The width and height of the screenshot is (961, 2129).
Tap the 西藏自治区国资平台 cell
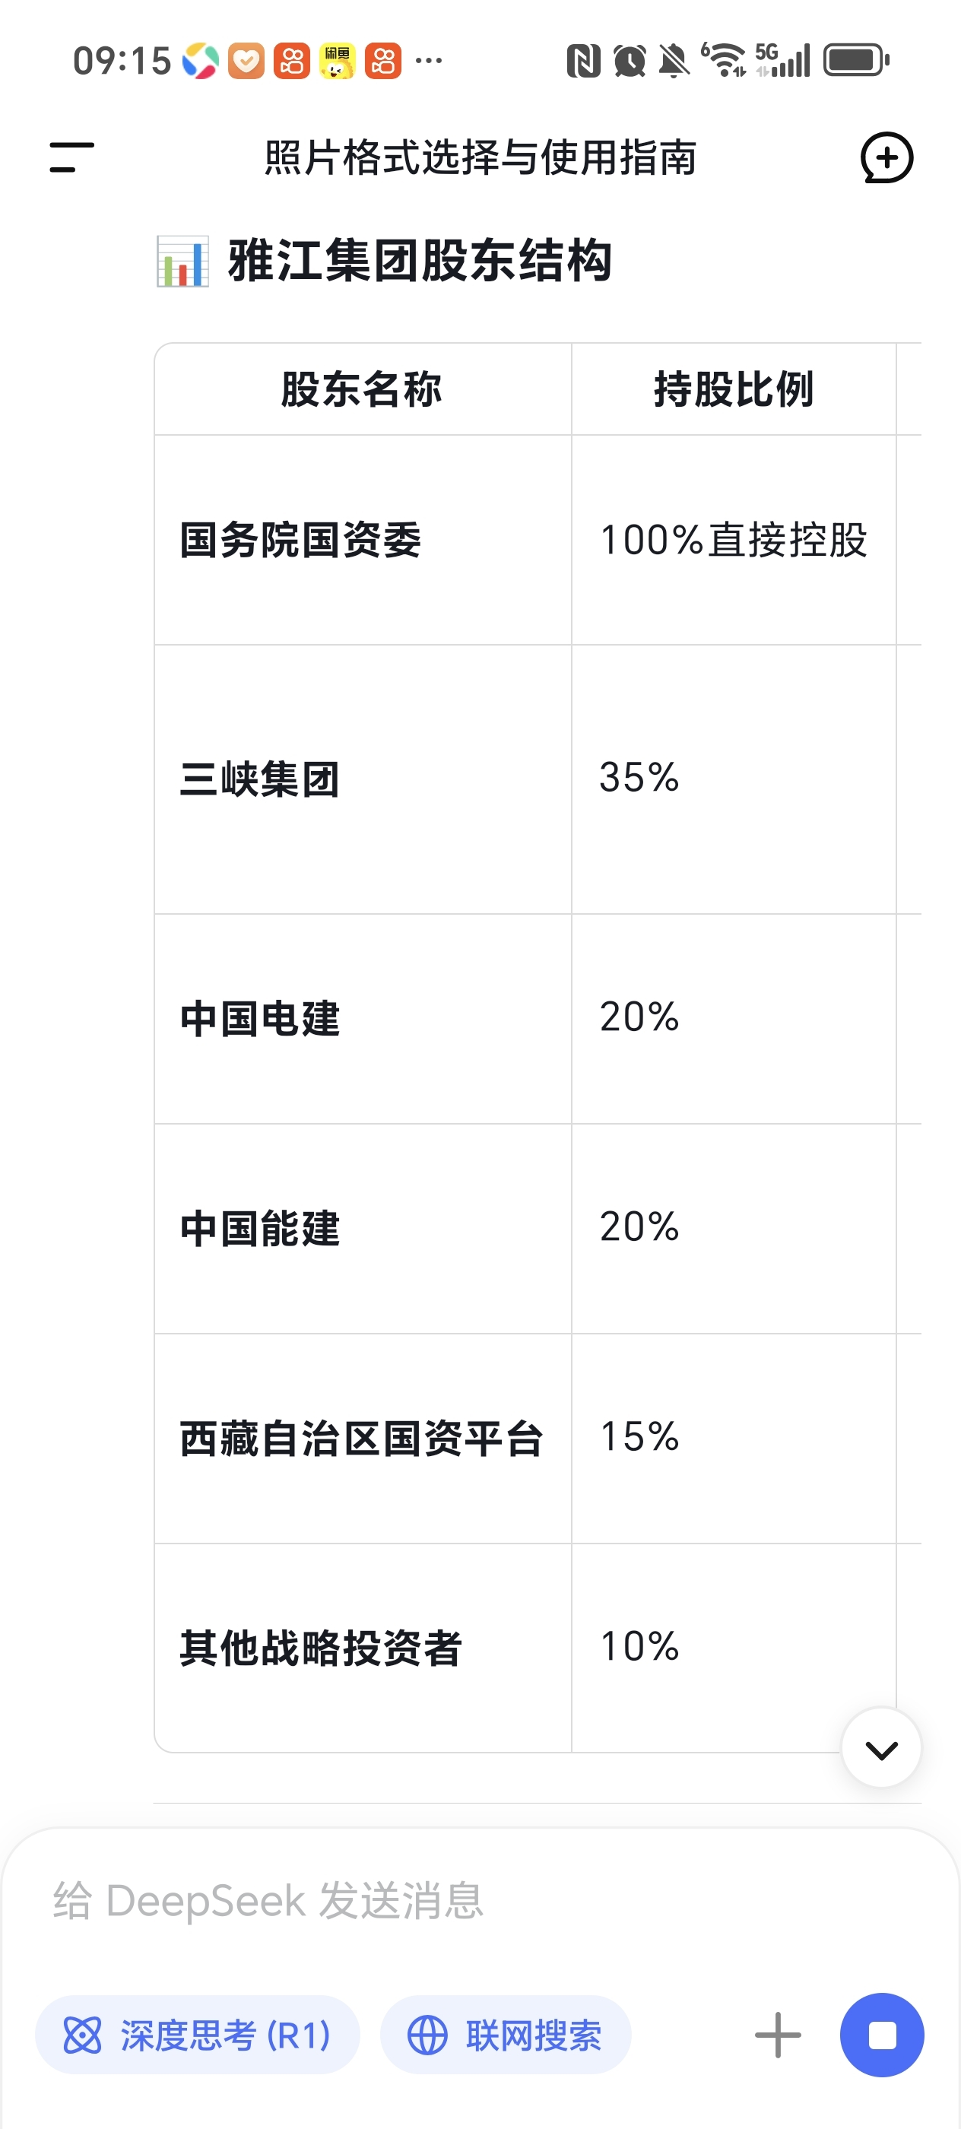point(363,1439)
